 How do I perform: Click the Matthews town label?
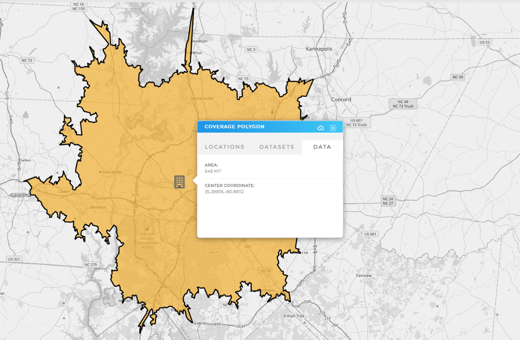267,290
